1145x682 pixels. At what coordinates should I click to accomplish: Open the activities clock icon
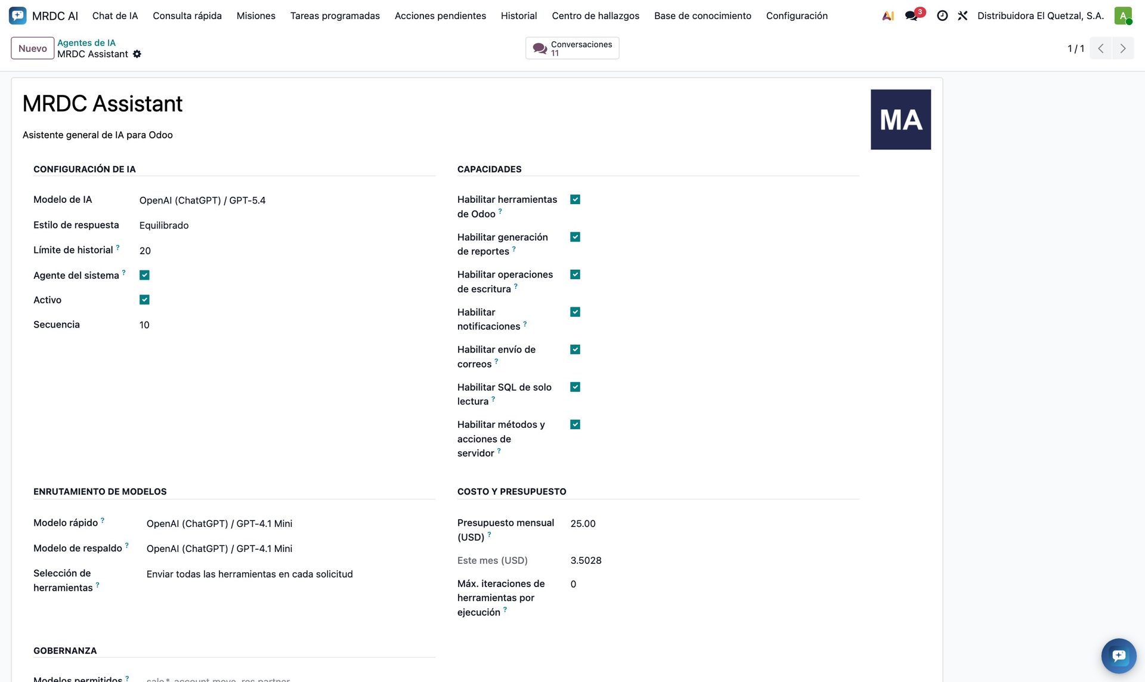(x=942, y=16)
